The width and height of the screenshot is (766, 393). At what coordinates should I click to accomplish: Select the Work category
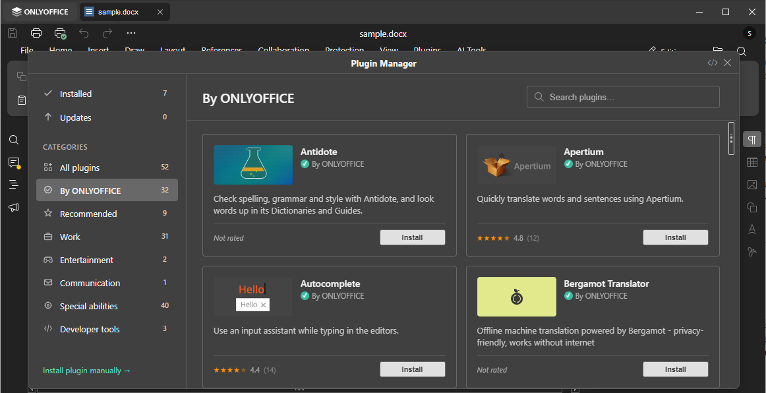point(107,237)
